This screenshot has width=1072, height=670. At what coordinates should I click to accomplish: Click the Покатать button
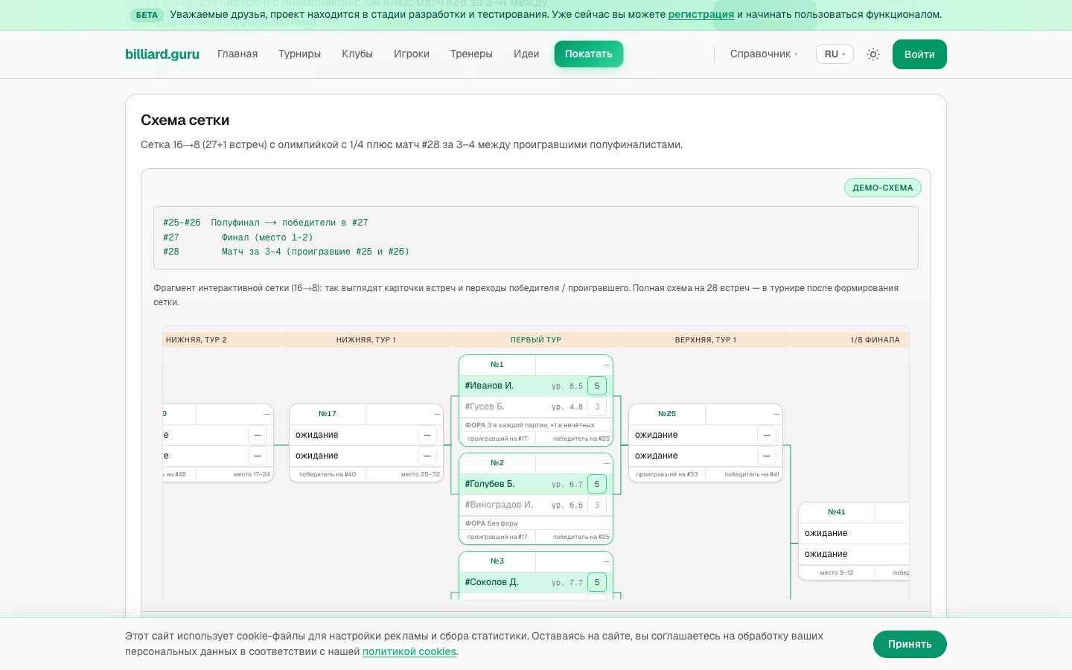[588, 54]
